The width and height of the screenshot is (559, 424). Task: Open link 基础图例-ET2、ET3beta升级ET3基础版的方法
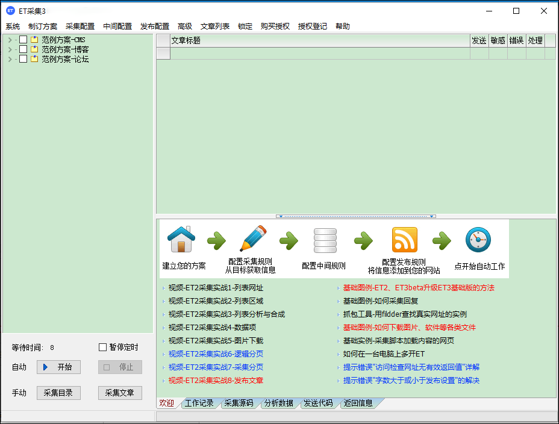(419, 288)
